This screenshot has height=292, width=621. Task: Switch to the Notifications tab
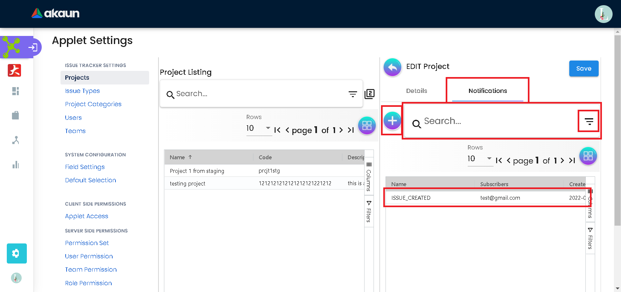pyautogui.click(x=488, y=91)
